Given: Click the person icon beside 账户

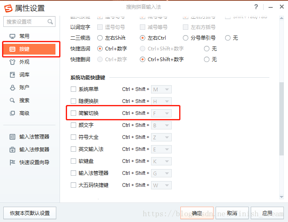Looking at the screenshot, I should 12,88.
